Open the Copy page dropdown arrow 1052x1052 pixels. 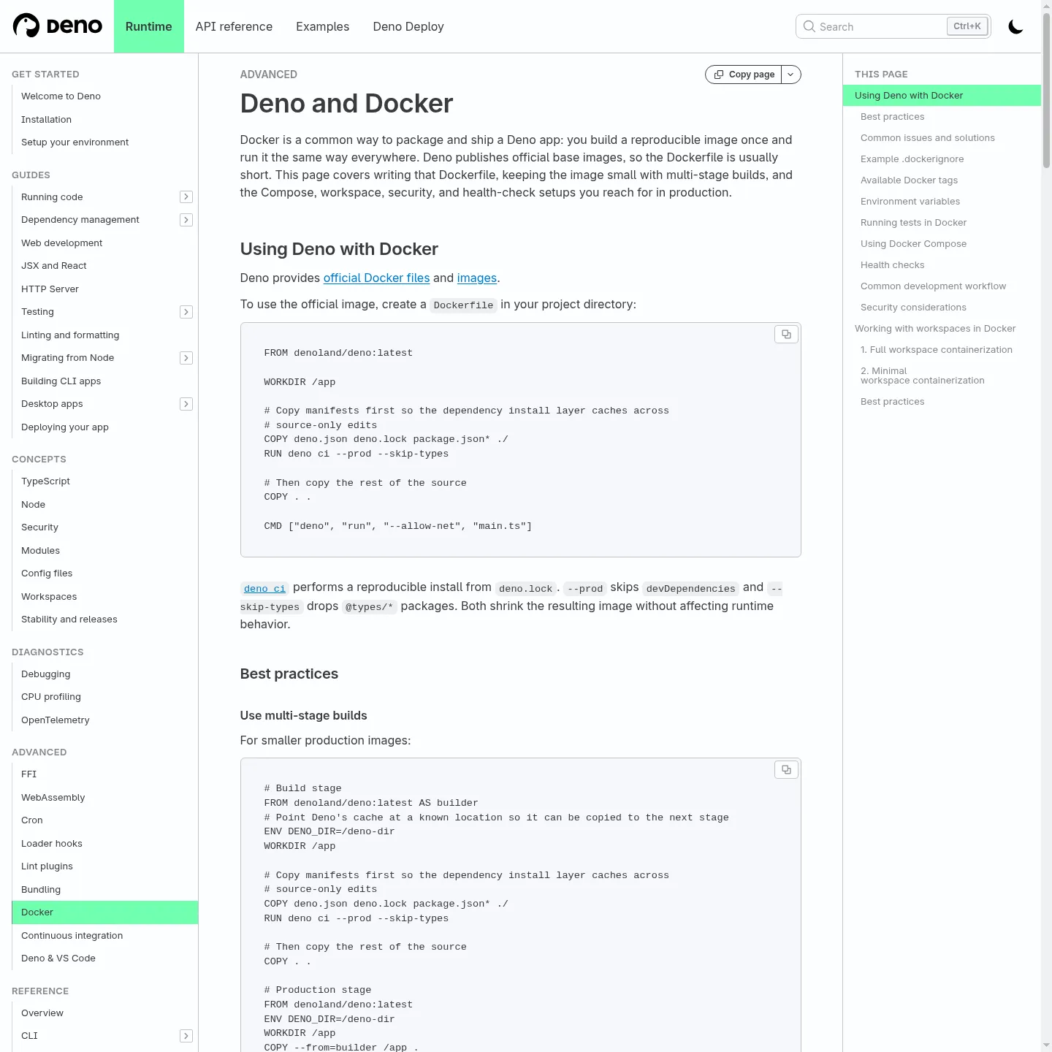791,75
